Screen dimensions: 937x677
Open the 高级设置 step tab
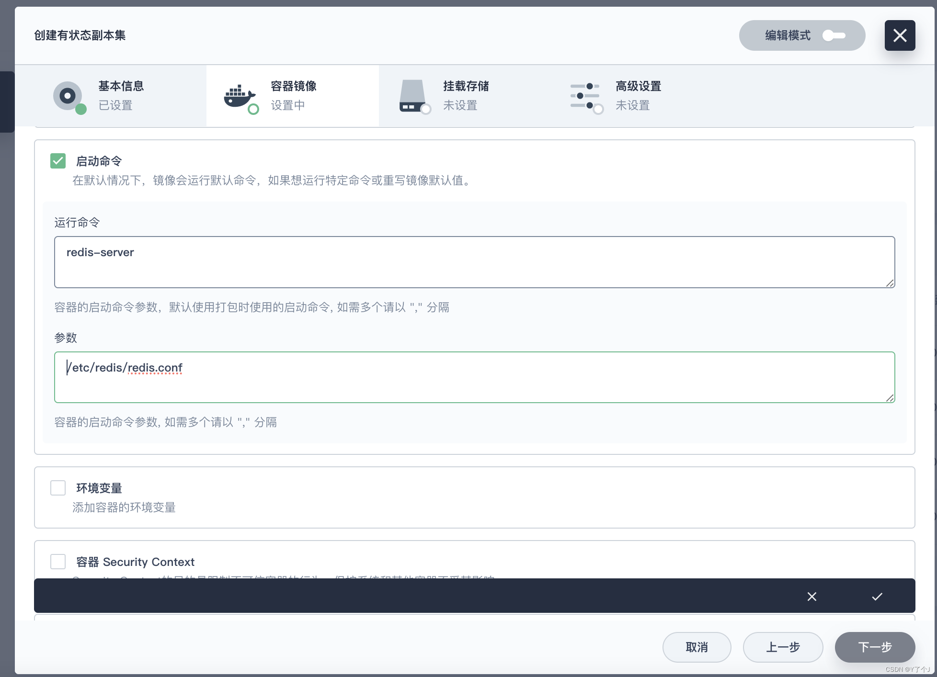[637, 96]
